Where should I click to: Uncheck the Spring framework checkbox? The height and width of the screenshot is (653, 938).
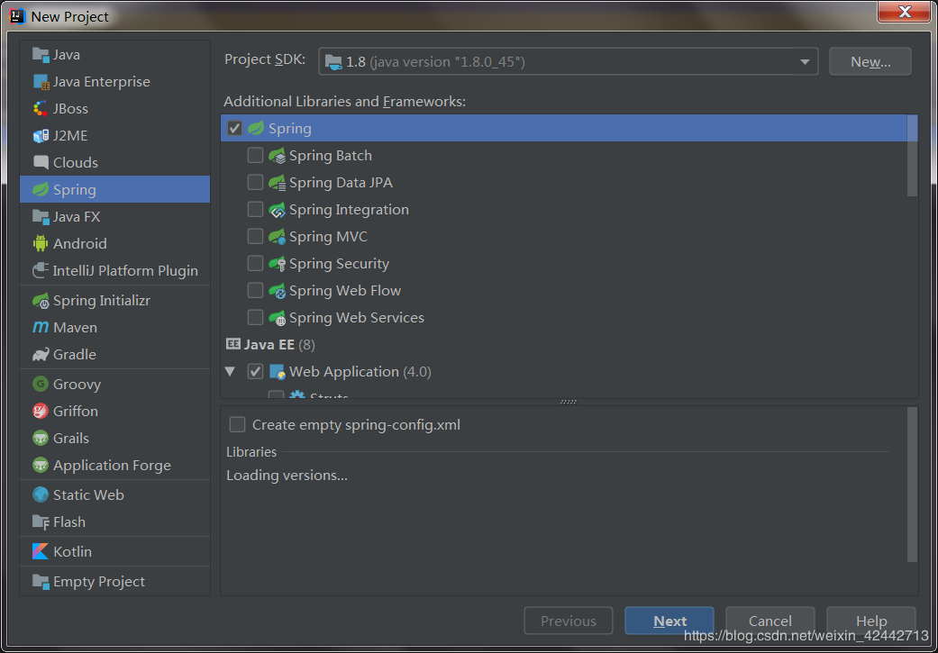pos(235,129)
